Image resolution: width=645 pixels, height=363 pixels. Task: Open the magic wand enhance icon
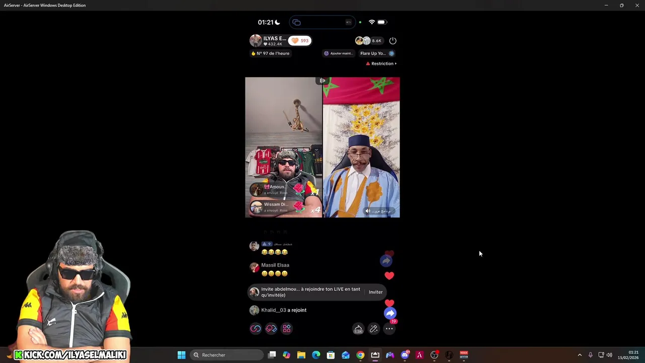point(373,329)
